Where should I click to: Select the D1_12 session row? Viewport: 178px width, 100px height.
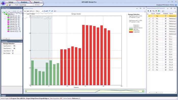[162, 65]
